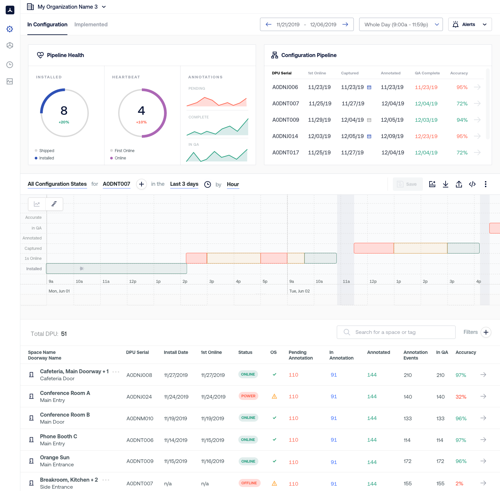Click the share upload icon
Image resolution: width=500 pixels, height=491 pixels.
459,184
